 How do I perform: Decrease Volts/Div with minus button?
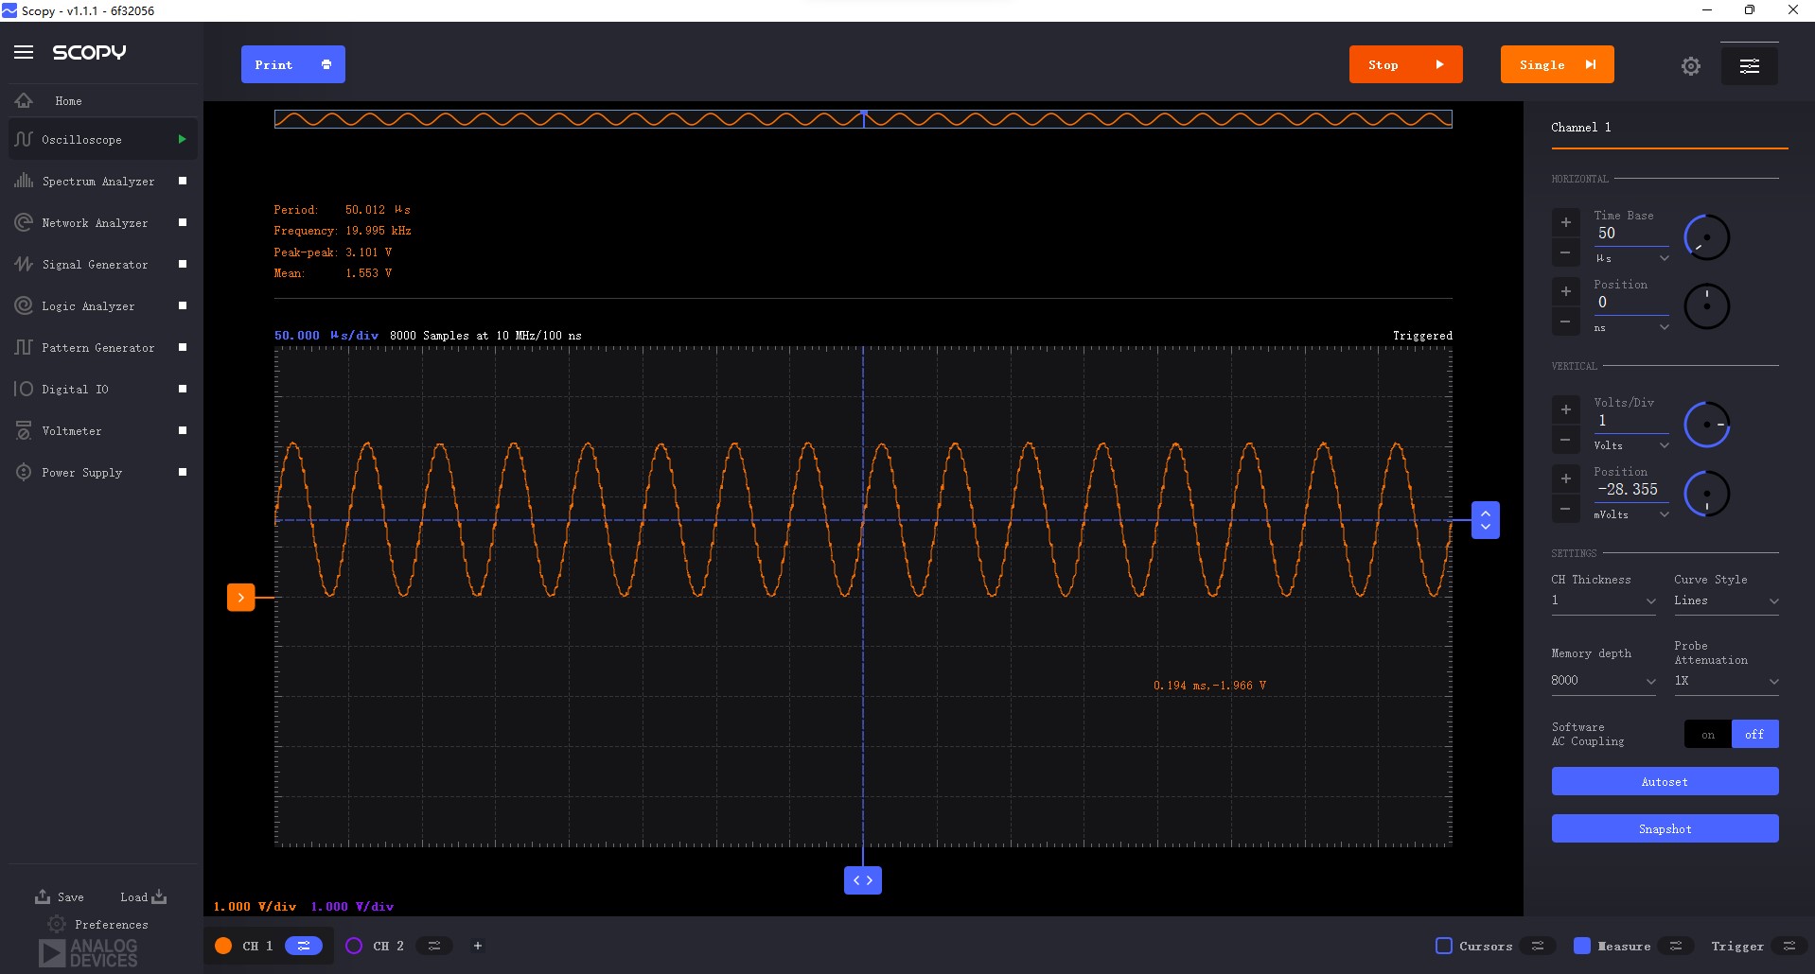(1566, 440)
